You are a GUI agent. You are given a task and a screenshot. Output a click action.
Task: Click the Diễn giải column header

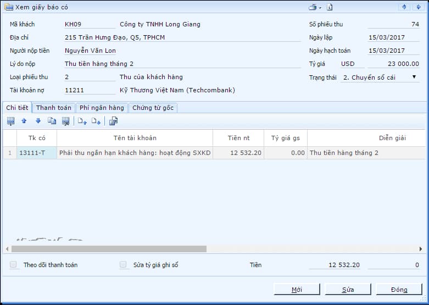tap(366, 138)
